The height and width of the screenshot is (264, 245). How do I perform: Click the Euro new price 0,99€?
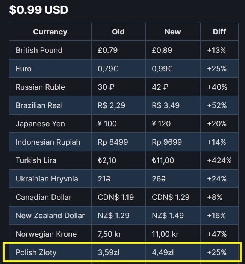point(162,69)
